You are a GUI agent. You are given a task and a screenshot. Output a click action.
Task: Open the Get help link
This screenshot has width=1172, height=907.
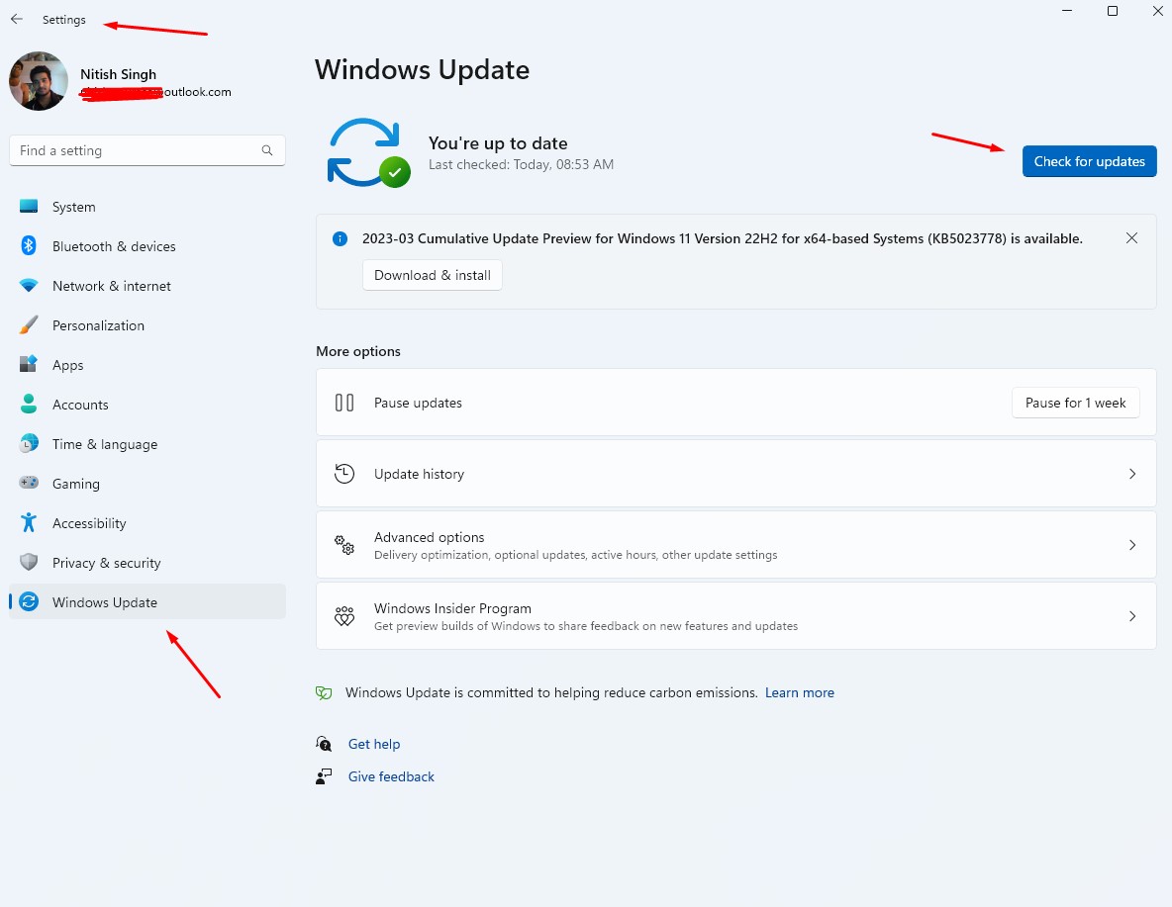click(x=374, y=744)
